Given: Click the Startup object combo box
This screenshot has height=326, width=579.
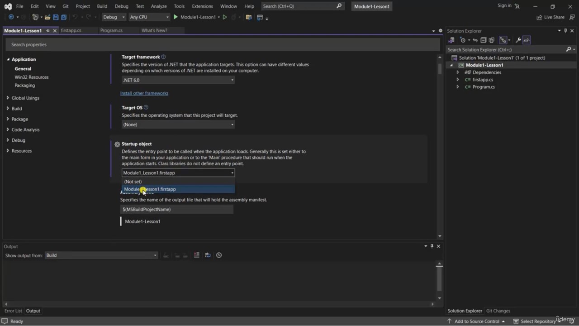Looking at the screenshot, I should [x=178, y=173].
